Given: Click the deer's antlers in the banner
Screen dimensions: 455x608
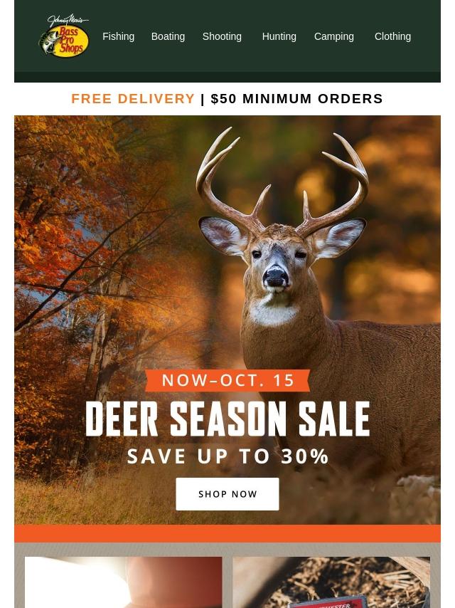Looking at the screenshot, I should coord(282,182).
